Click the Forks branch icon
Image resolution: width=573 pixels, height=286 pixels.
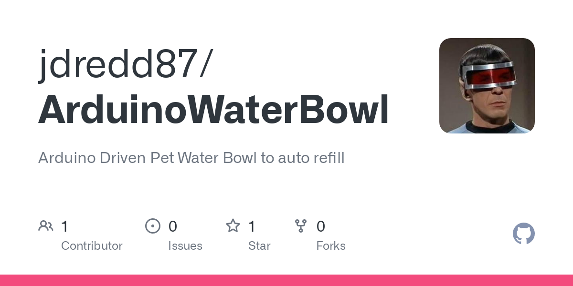click(301, 226)
